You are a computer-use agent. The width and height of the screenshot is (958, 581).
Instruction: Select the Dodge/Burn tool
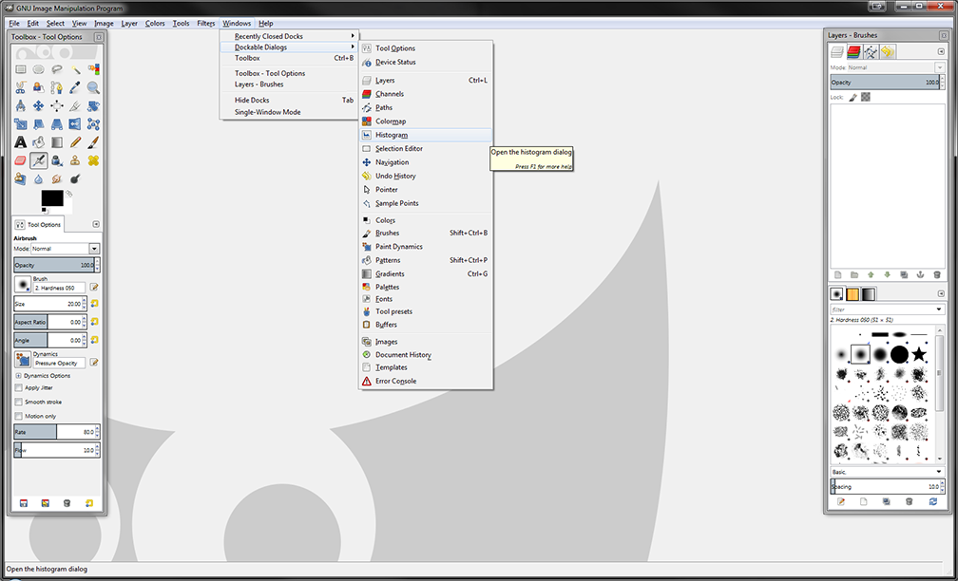pos(75,178)
